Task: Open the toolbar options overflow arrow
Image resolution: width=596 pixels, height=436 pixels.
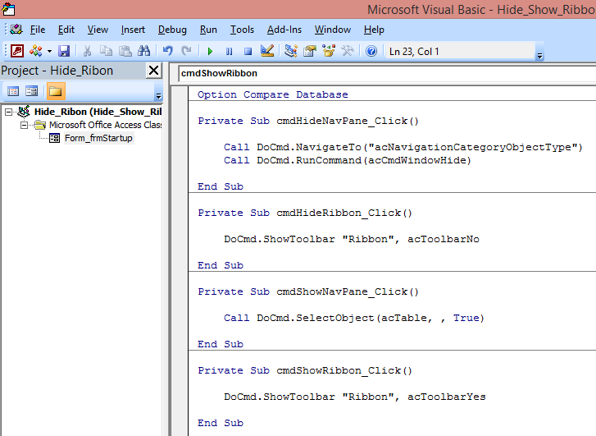Action: 539,57
